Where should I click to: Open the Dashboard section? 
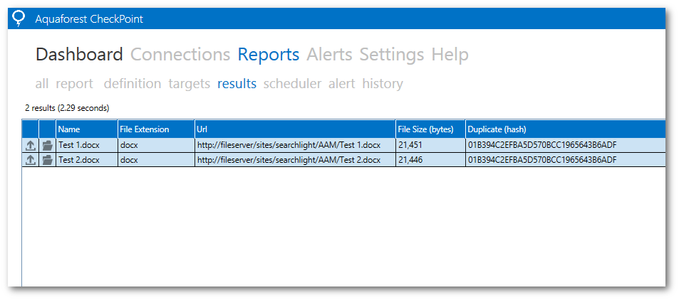pos(79,55)
